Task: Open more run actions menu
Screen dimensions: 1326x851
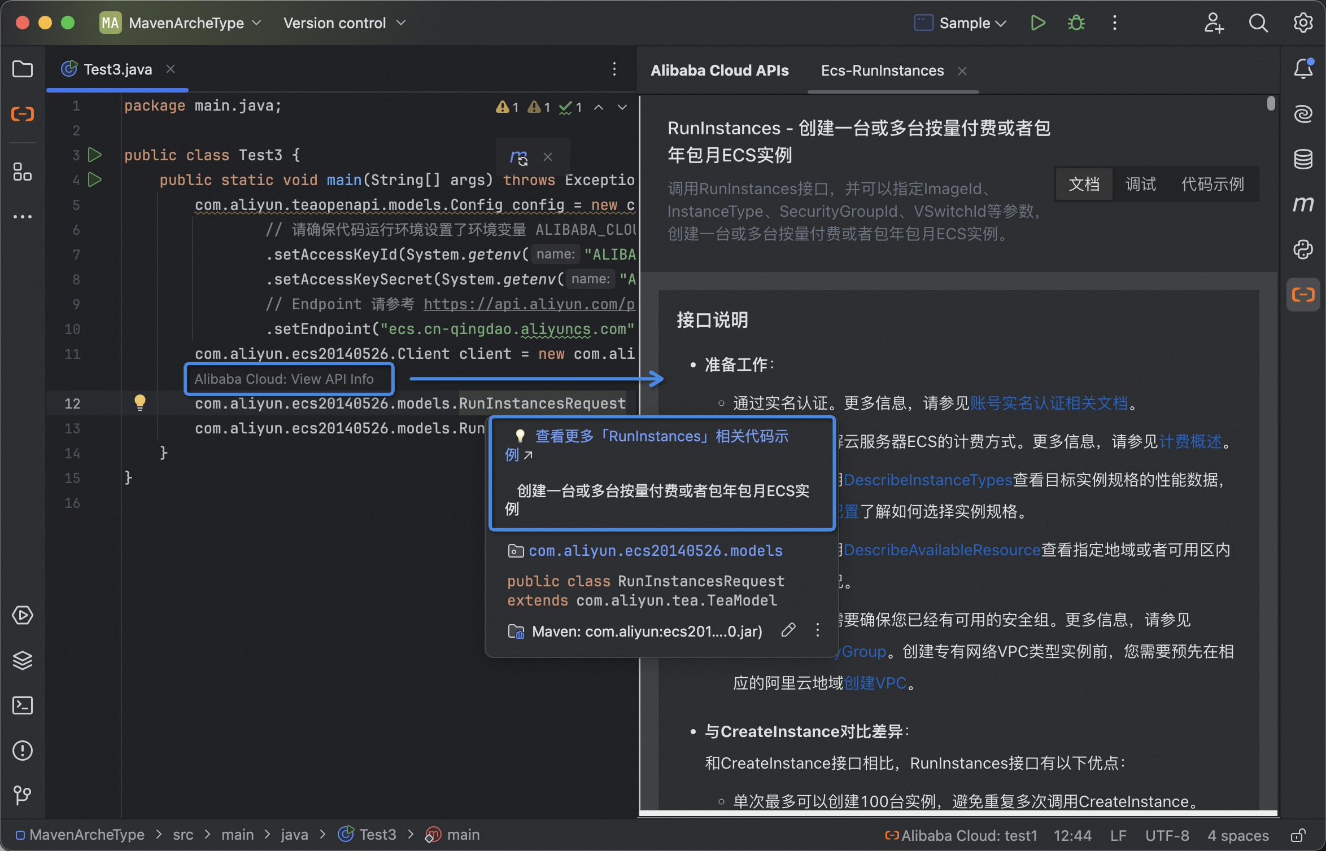Action: coord(1114,23)
